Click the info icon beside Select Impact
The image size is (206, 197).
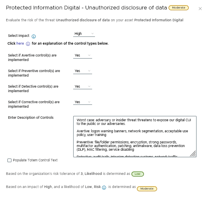click(x=34, y=36)
